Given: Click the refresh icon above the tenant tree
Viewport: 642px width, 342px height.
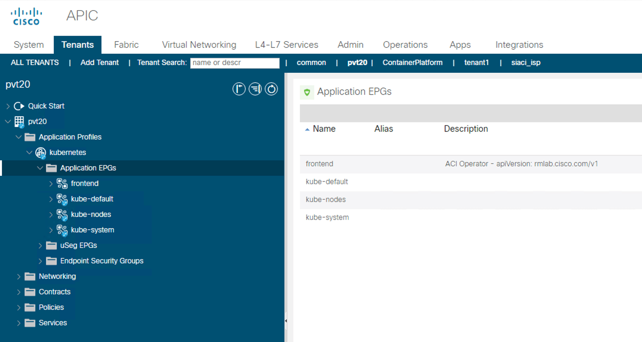Looking at the screenshot, I should point(271,88).
